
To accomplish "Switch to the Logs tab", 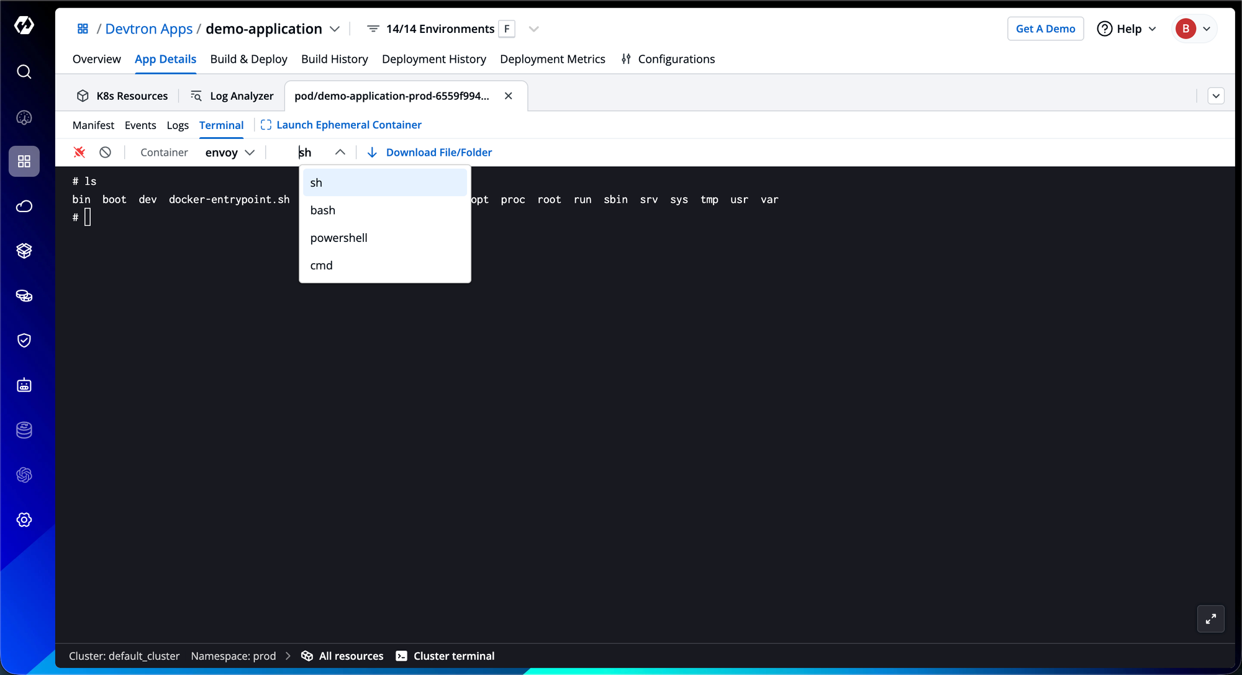I will pyautogui.click(x=178, y=125).
